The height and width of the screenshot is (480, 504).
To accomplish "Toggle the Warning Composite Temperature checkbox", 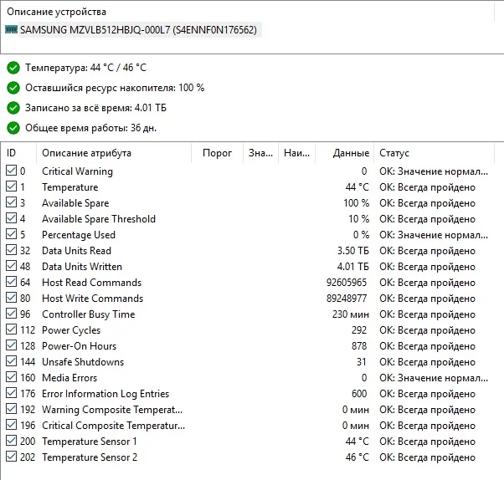I will (x=11, y=409).
